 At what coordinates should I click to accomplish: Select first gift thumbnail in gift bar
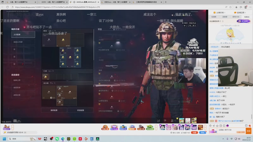(x=162, y=127)
